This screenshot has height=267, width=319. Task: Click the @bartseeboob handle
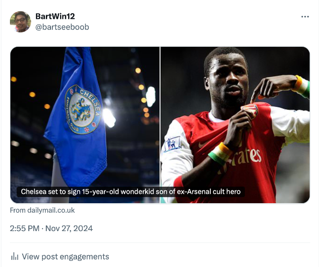[62, 27]
